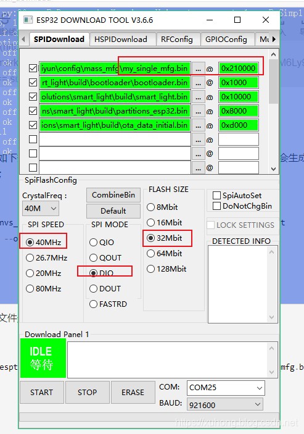This screenshot has height=434, width=304.
Task: Click the IDLE status indicator
Action: [43, 358]
